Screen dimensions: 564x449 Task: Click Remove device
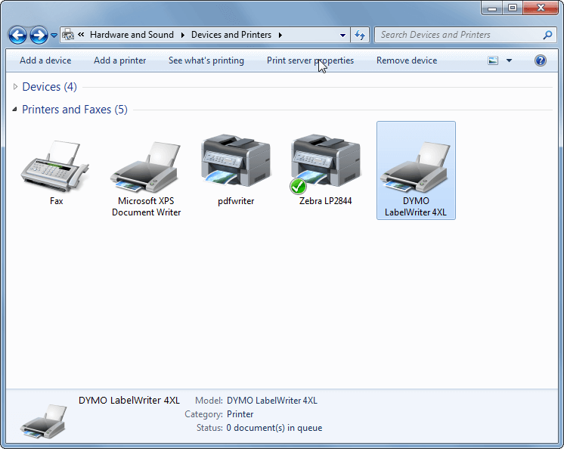click(407, 60)
